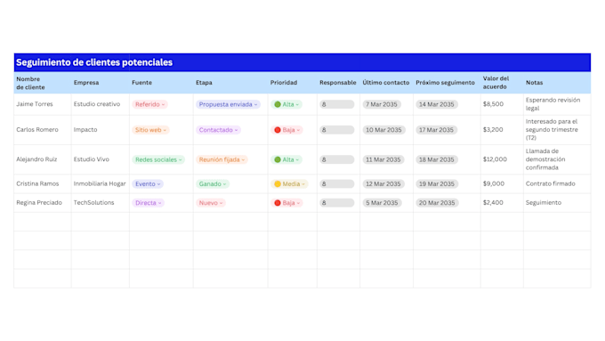Click the Responsable column header
Screen dimensions: 605x341
pos(337,83)
